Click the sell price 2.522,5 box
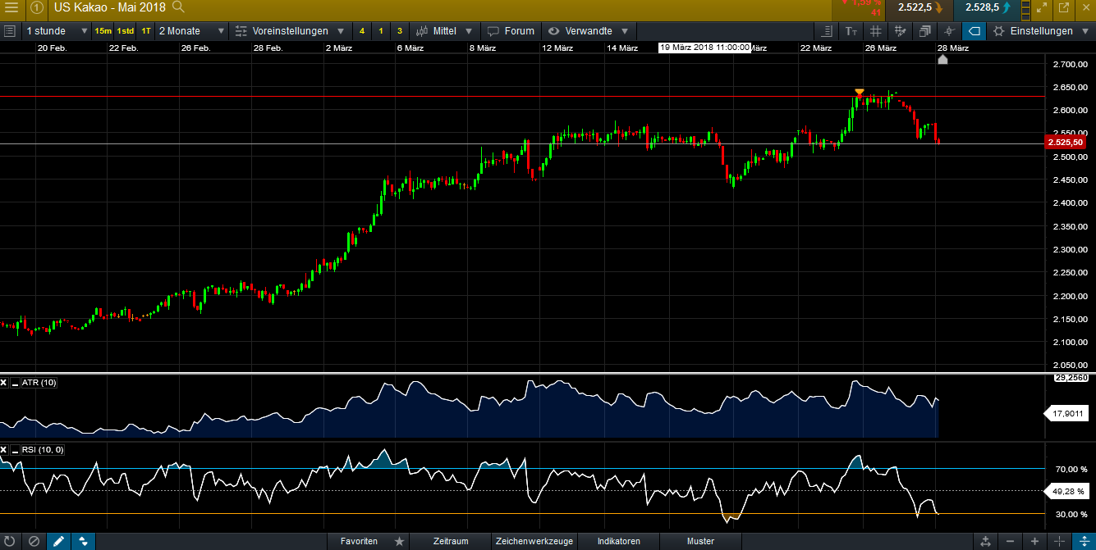The height and width of the screenshot is (550, 1096). pos(917,8)
